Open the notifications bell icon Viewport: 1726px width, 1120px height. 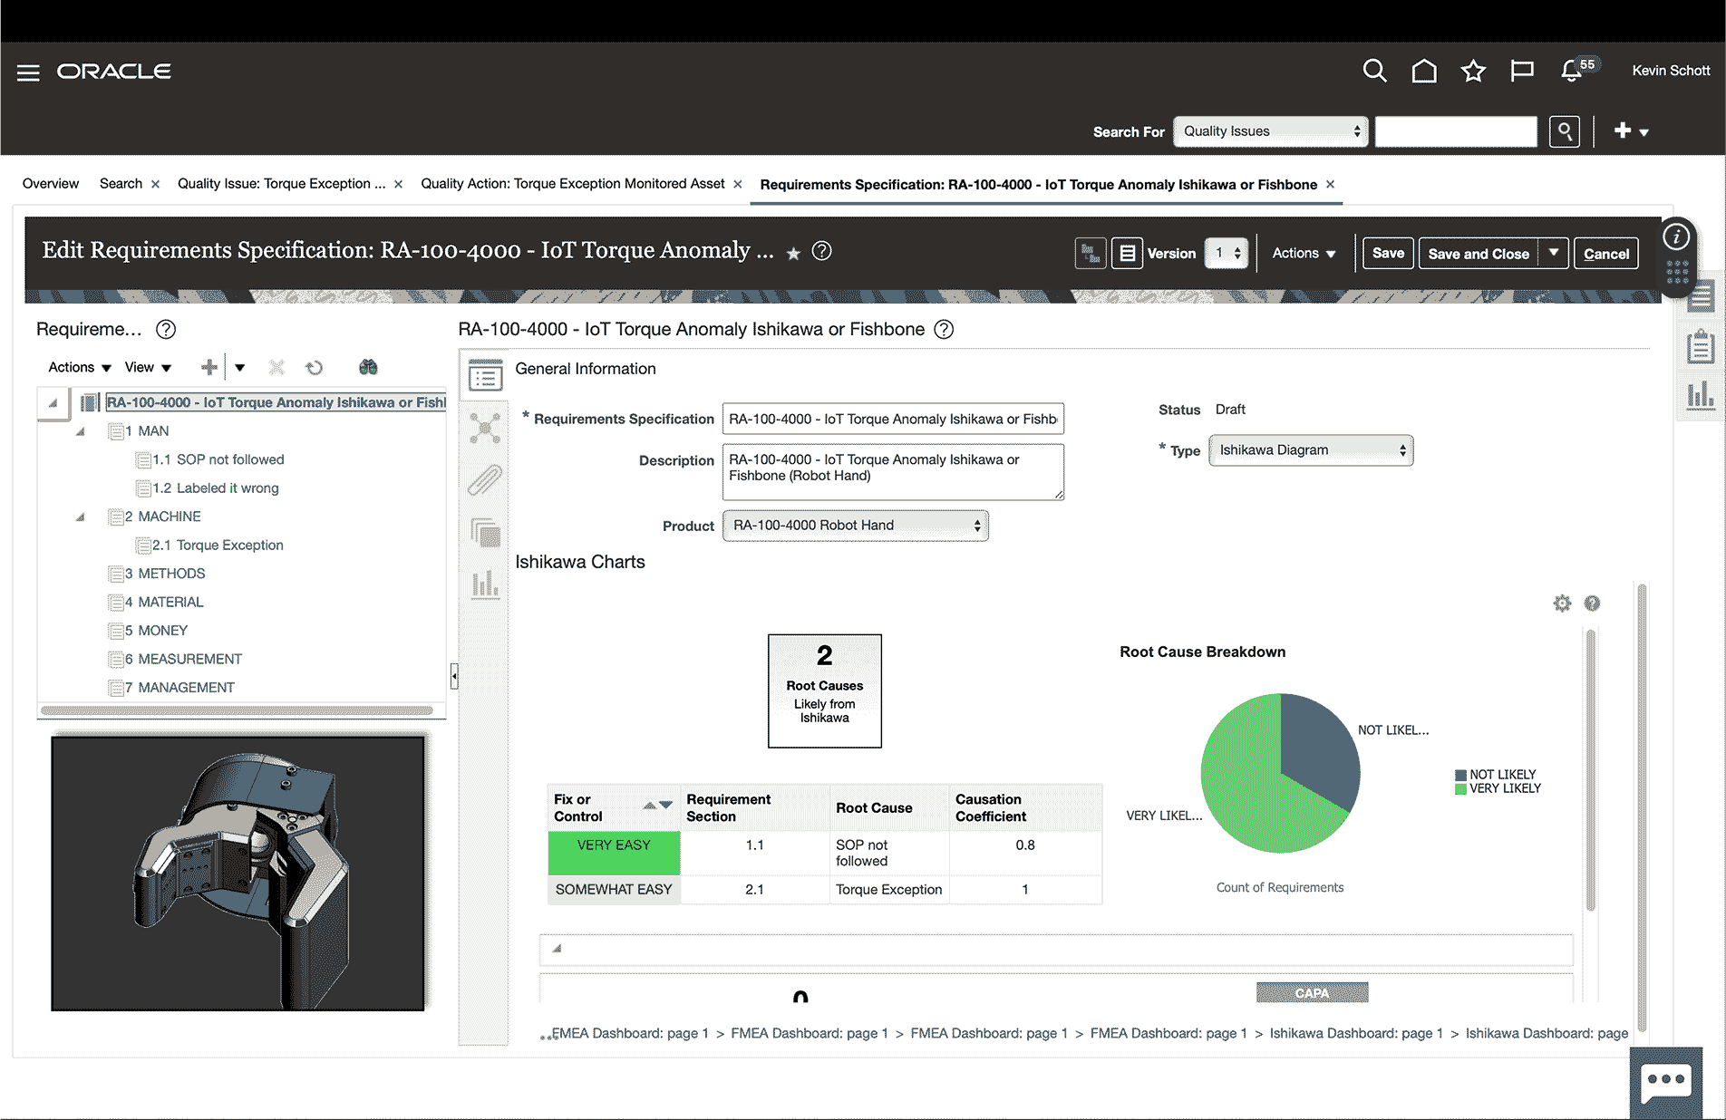click(x=1572, y=71)
